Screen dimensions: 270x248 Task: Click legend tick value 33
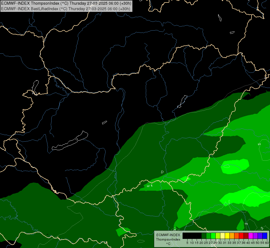pos(229,243)
